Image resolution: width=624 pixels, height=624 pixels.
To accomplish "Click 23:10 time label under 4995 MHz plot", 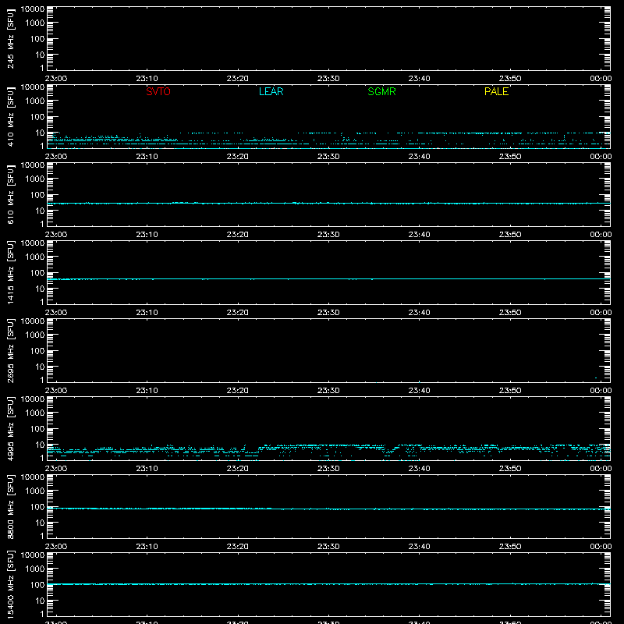I will click(147, 469).
